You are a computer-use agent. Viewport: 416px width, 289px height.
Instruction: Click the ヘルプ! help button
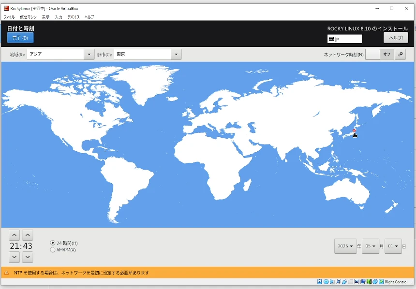[x=396, y=38]
